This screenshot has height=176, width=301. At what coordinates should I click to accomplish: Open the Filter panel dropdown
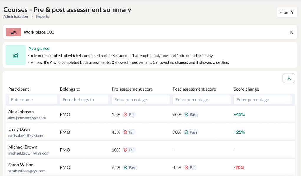pos(287,12)
